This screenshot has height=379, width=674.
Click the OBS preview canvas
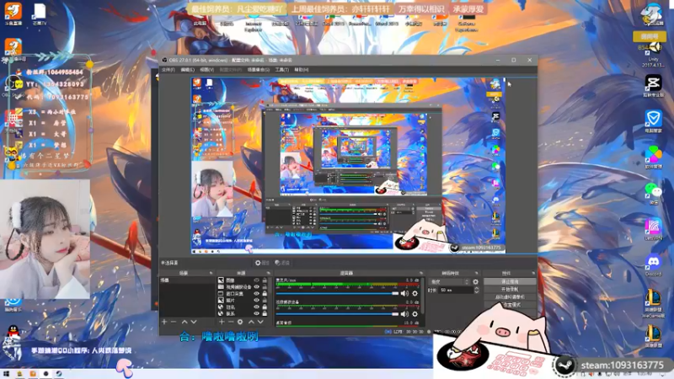pos(348,165)
